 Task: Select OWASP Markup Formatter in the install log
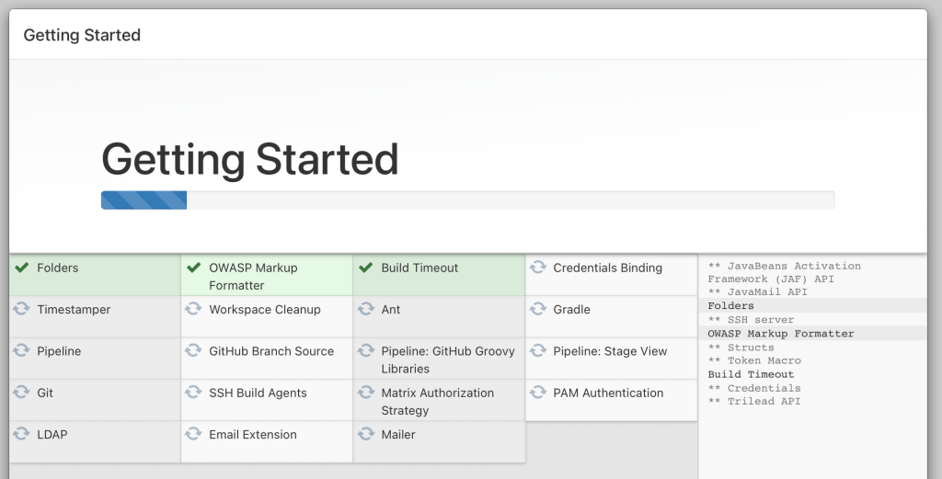[x=781, y=334]
